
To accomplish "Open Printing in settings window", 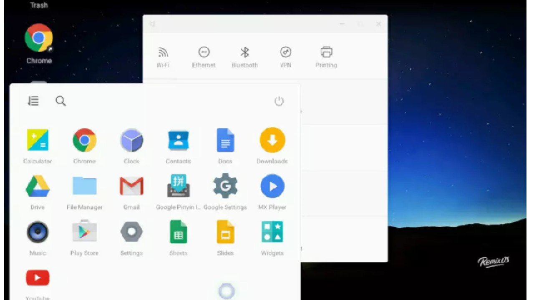I will coord(326,57).
